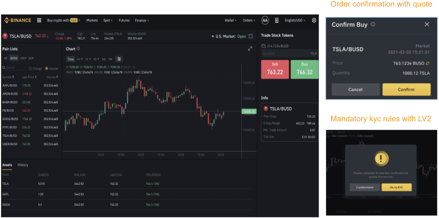Viewport: 439px width, 218px height.
Task: Click the GOOG row in Assets table
Action: point(127,205)
